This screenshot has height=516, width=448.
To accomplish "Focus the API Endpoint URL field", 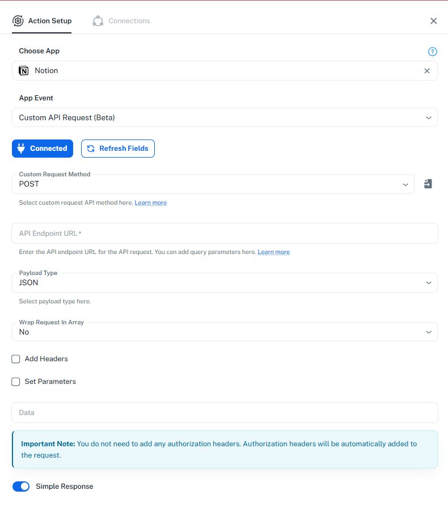I will coord(225,234).
